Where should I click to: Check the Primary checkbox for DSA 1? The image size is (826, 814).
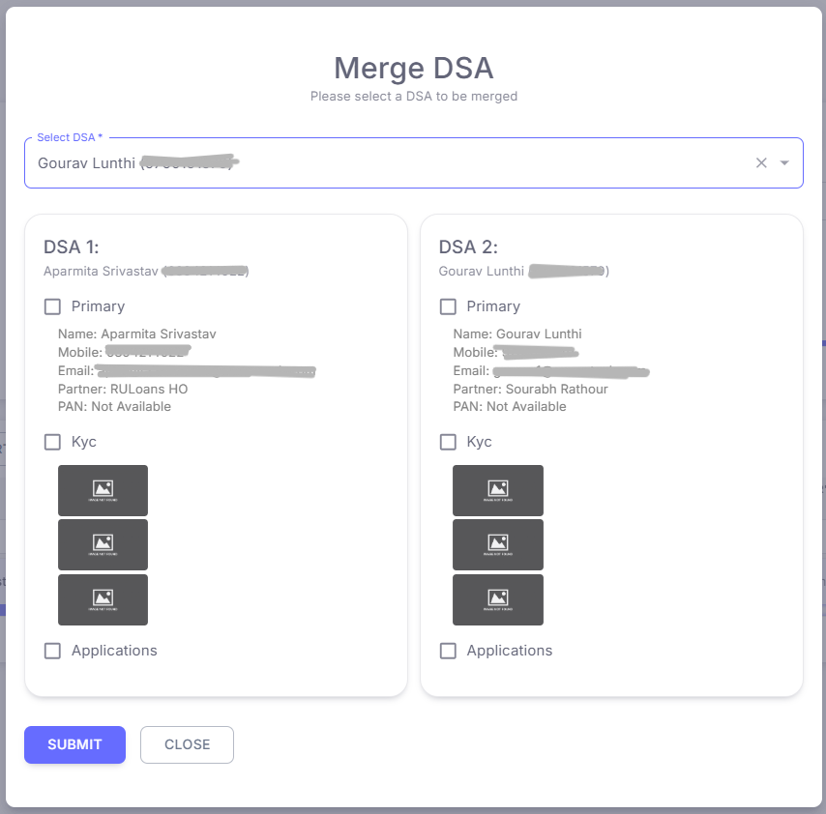point(53,306)
